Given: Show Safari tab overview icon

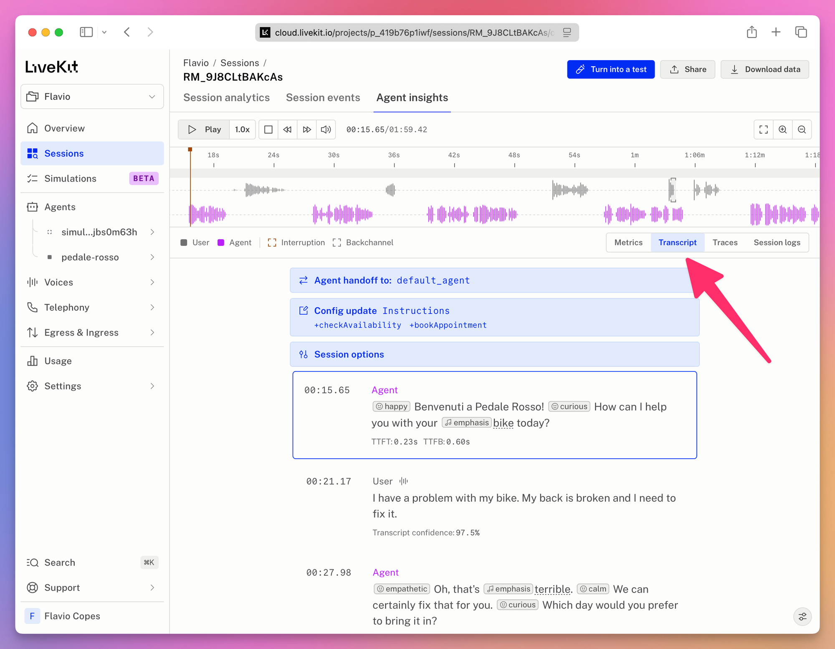Looking at the screenshot, I should click(801, 32).
